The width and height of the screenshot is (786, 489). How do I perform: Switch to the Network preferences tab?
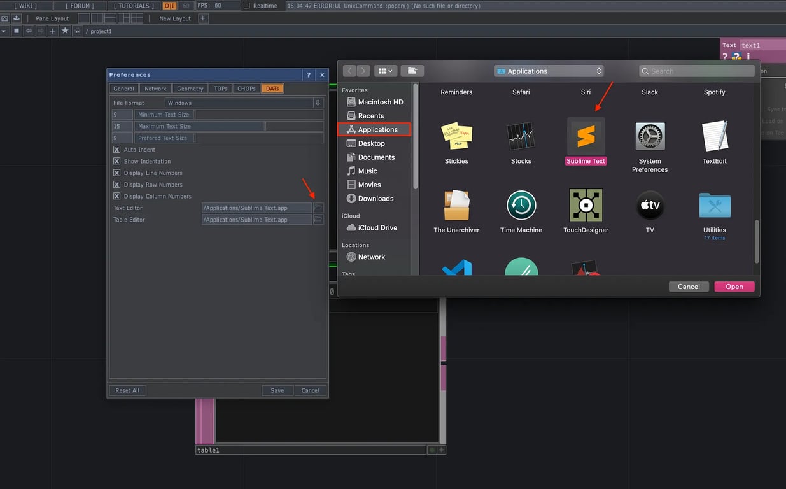pyautogui.click(x=155, y=89)
